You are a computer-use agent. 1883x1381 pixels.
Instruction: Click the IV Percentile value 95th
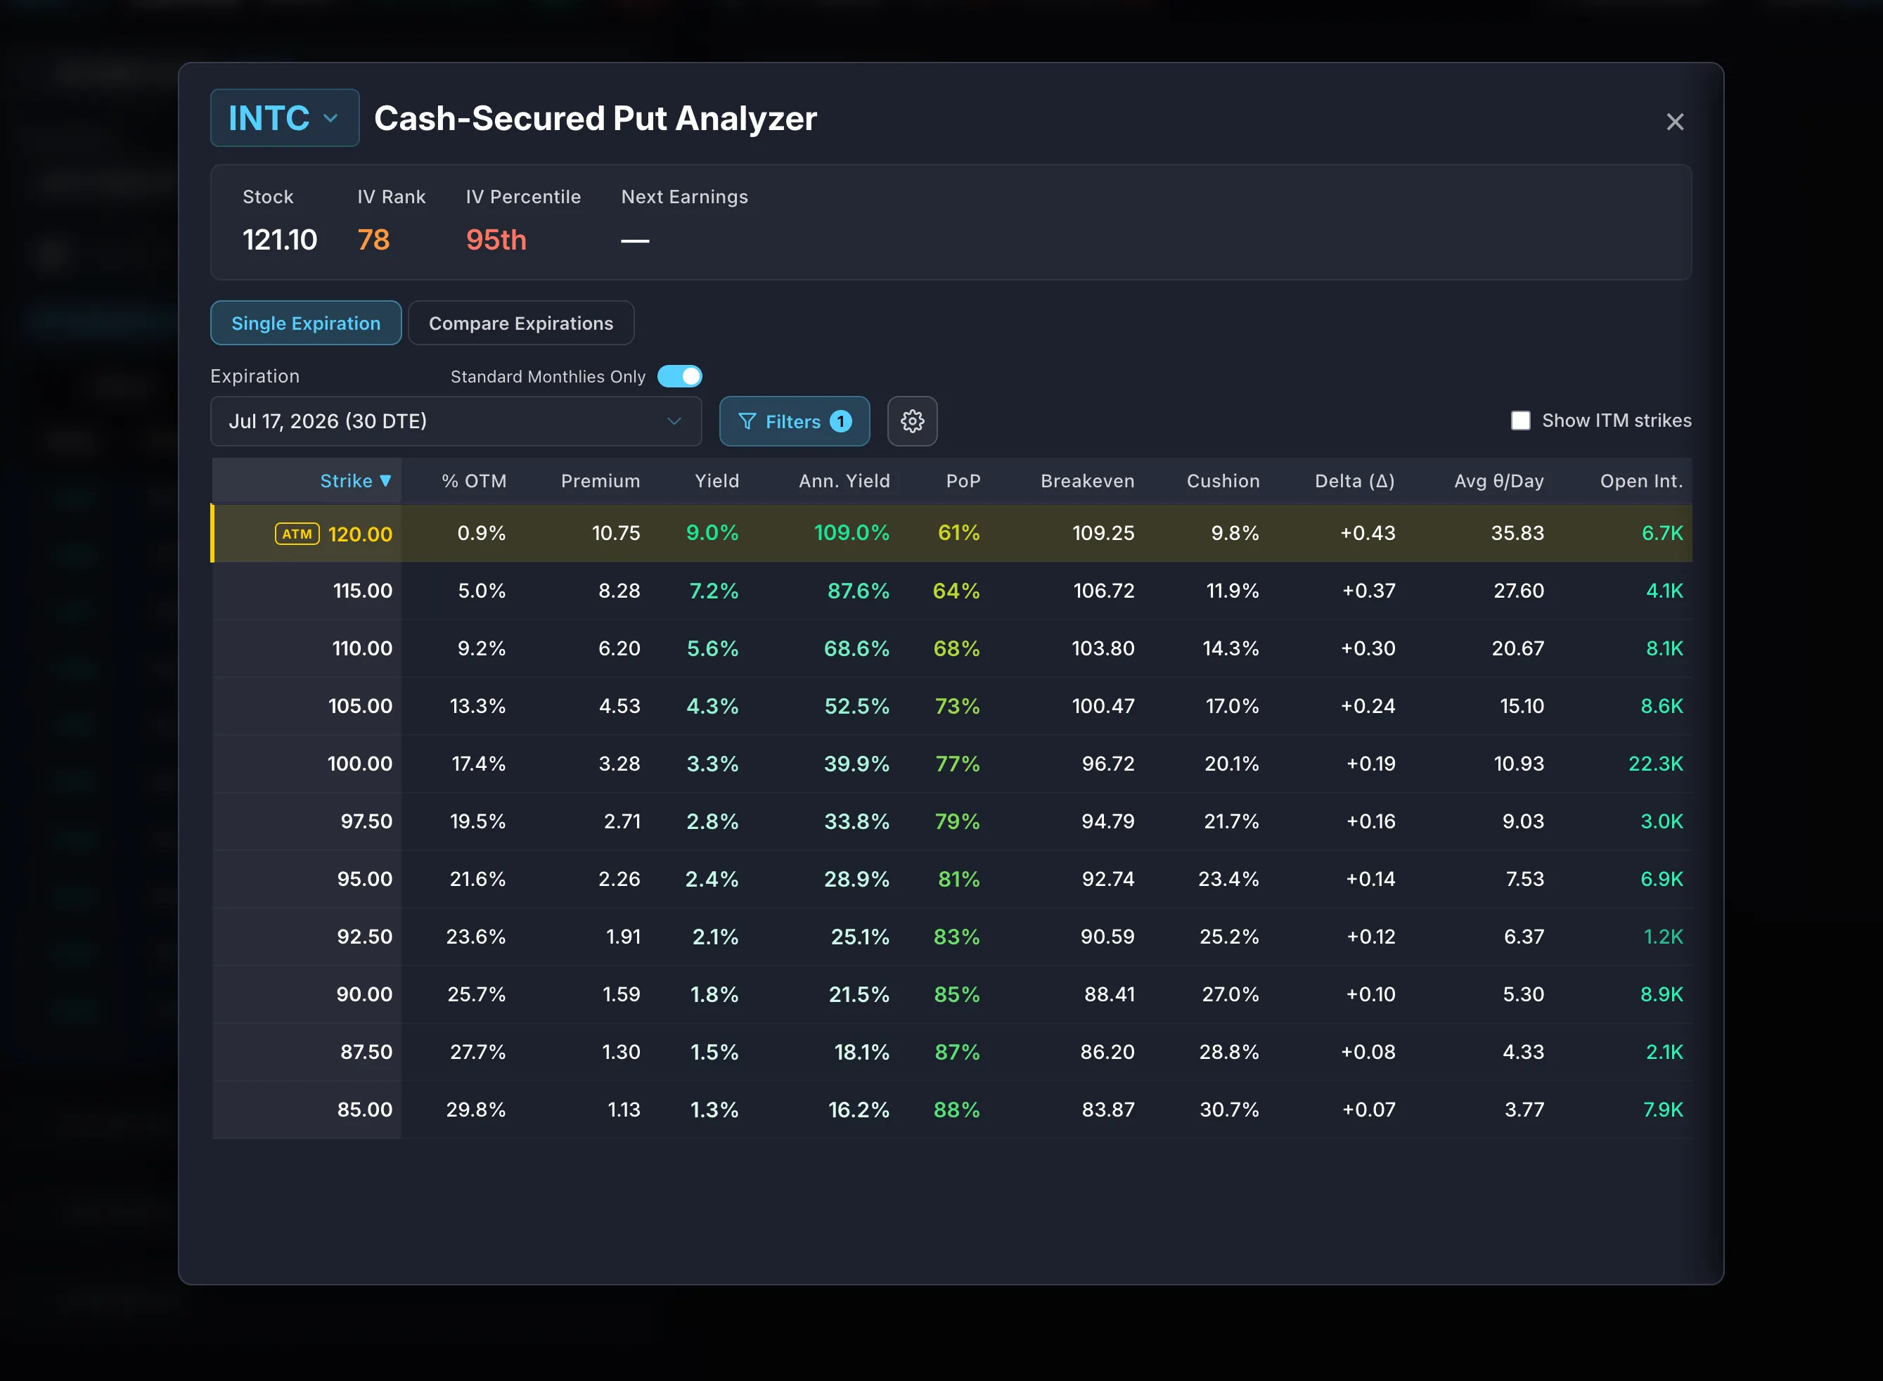coord(496,240)
